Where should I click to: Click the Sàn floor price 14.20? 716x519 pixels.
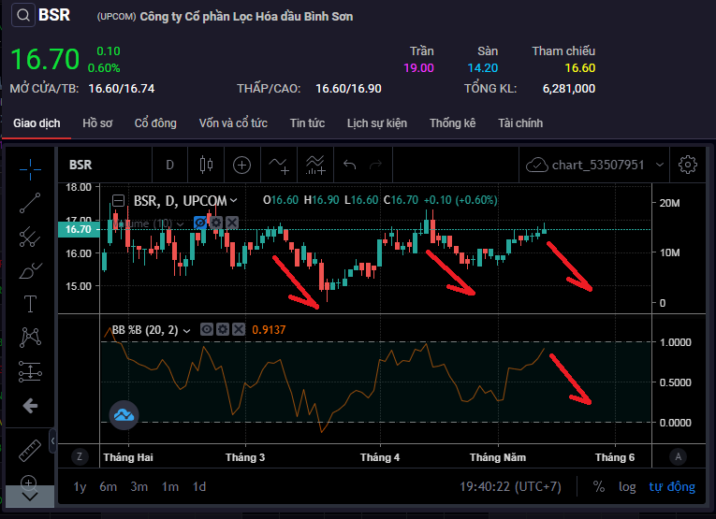[x=483, y=68]
